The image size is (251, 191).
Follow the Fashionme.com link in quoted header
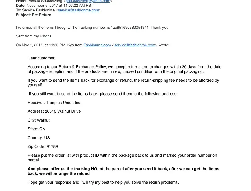97,45
